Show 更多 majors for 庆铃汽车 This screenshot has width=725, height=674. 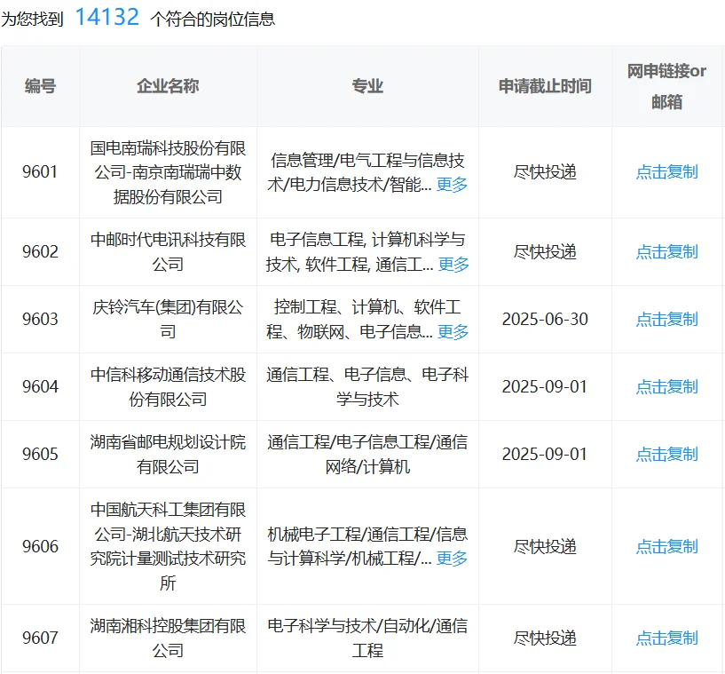point(453,332)
